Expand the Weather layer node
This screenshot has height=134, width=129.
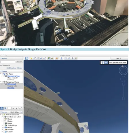[x=2, y=130]
